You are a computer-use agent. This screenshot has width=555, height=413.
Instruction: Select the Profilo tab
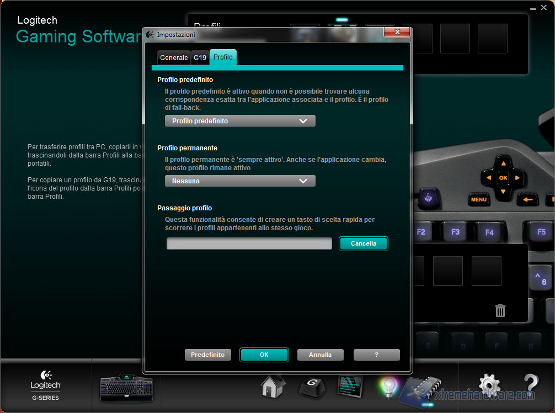(223, 57)
